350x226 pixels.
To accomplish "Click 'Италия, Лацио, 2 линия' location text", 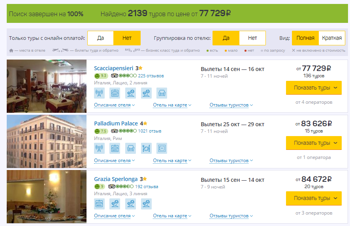I will [x=120, y=83].
